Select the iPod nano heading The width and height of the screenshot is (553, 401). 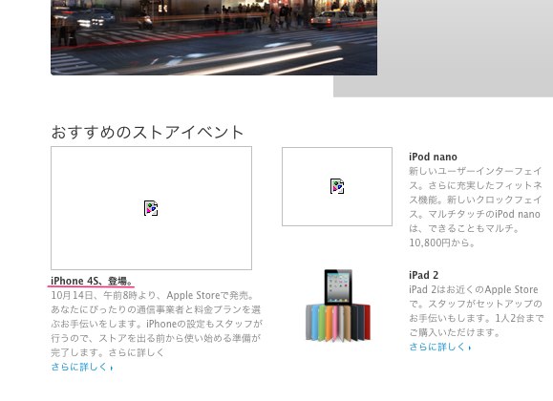pyautogui.click(x=433, y=157)
